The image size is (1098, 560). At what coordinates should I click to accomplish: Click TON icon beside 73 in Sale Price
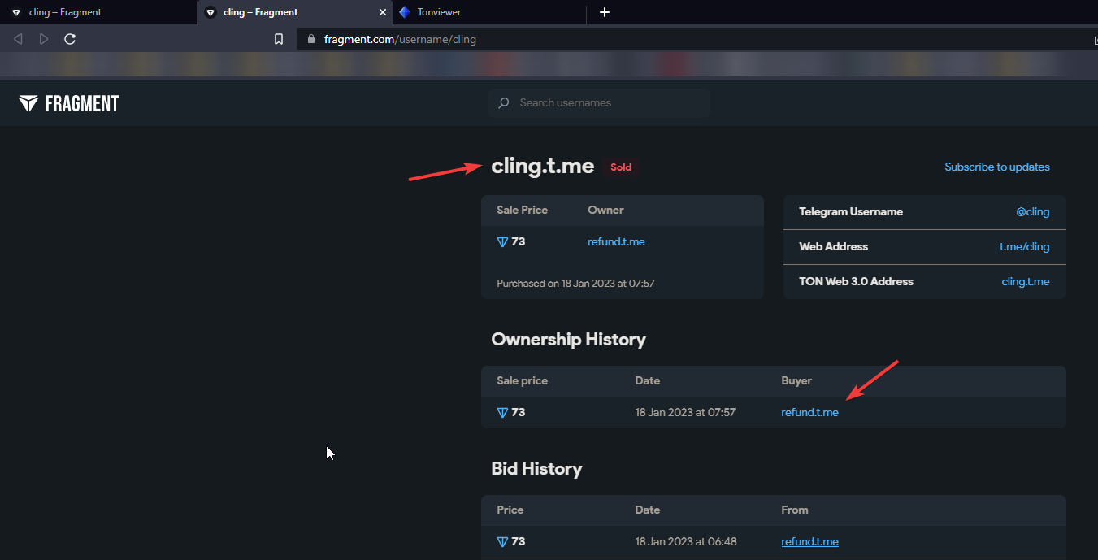point(502,242)
